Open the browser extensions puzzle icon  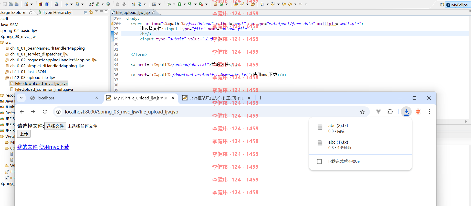pyautogui.click(x=390, y=112)
